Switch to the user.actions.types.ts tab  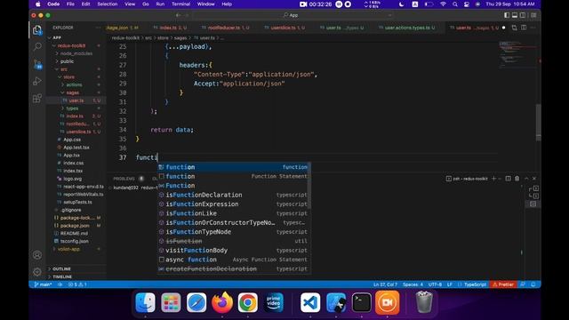408,28
